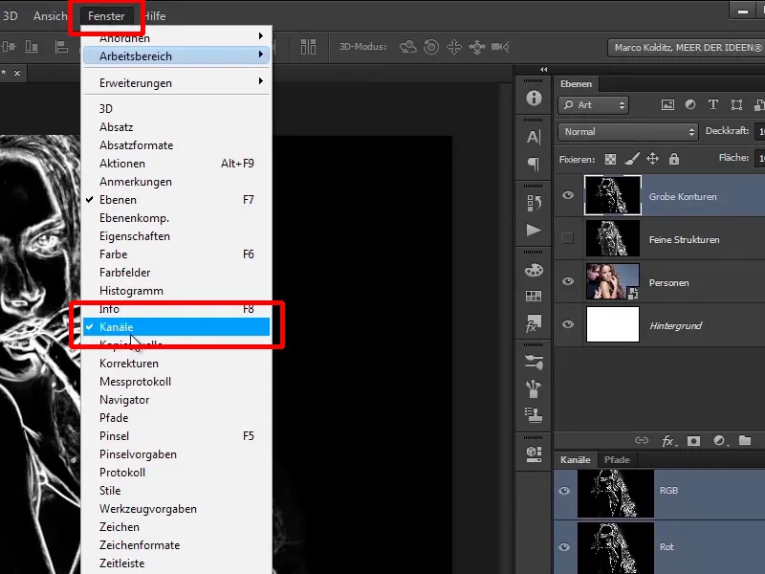Screen dimensions: 765x574
Task: Open the Actions play icon in dock
Action: [x=534, y=231]
